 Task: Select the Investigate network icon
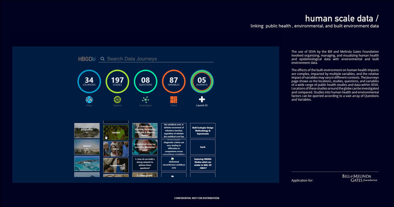tap(145, 100)
